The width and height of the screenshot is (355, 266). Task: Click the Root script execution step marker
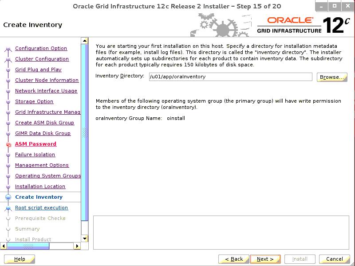8,208
